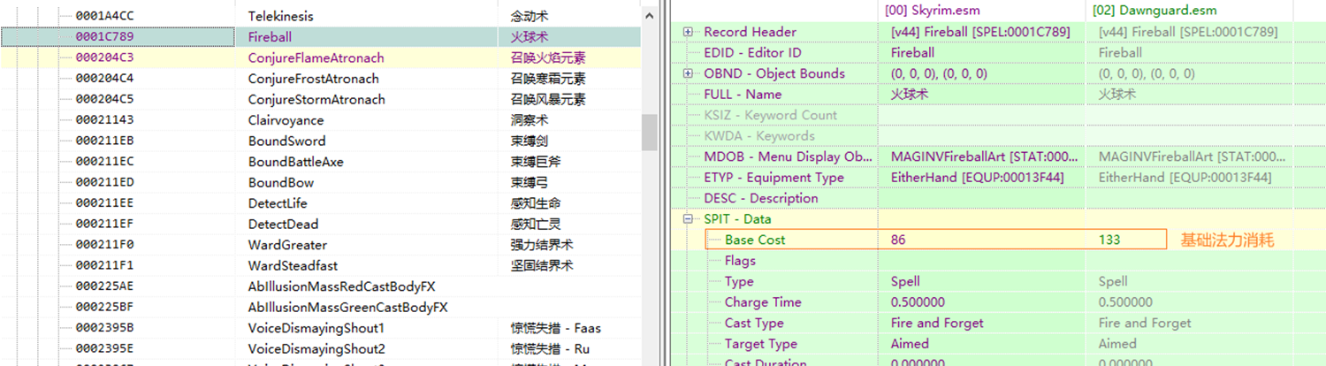The height and width of the screenshot is (366, 1326).
Task: Click Skyrim.esm EitherHand [EQUP:00013F44] value
Action: click(x=977, y=177)
